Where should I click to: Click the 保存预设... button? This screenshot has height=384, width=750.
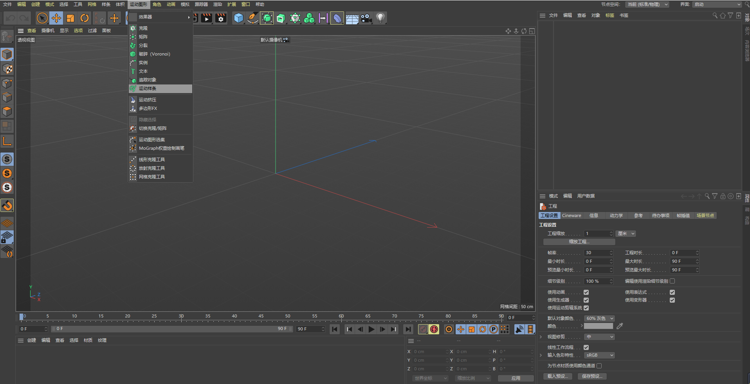pyautogui.click(x=592, y=376)
